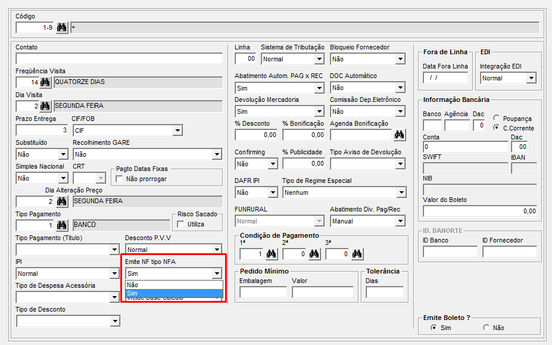Click the Agenda Bonificação field

click(x=361, y=135)
